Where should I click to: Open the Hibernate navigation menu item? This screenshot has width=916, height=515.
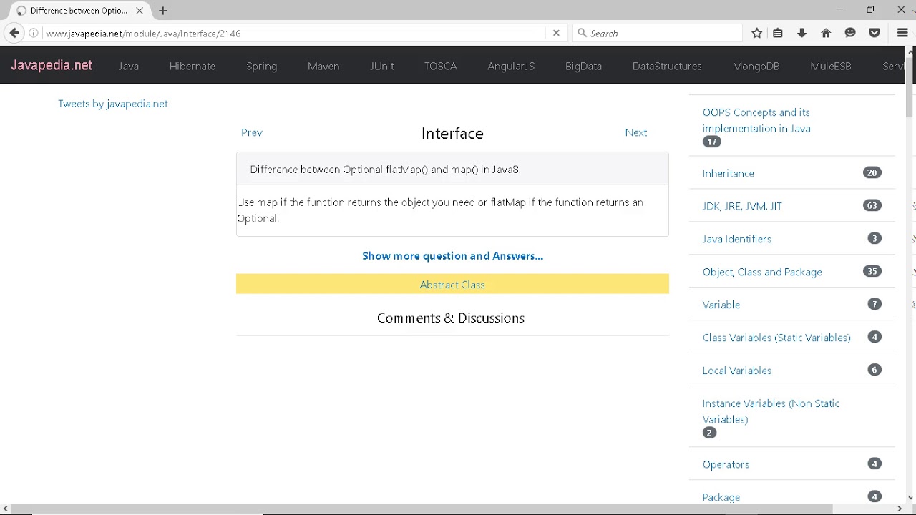click(192, 66)
